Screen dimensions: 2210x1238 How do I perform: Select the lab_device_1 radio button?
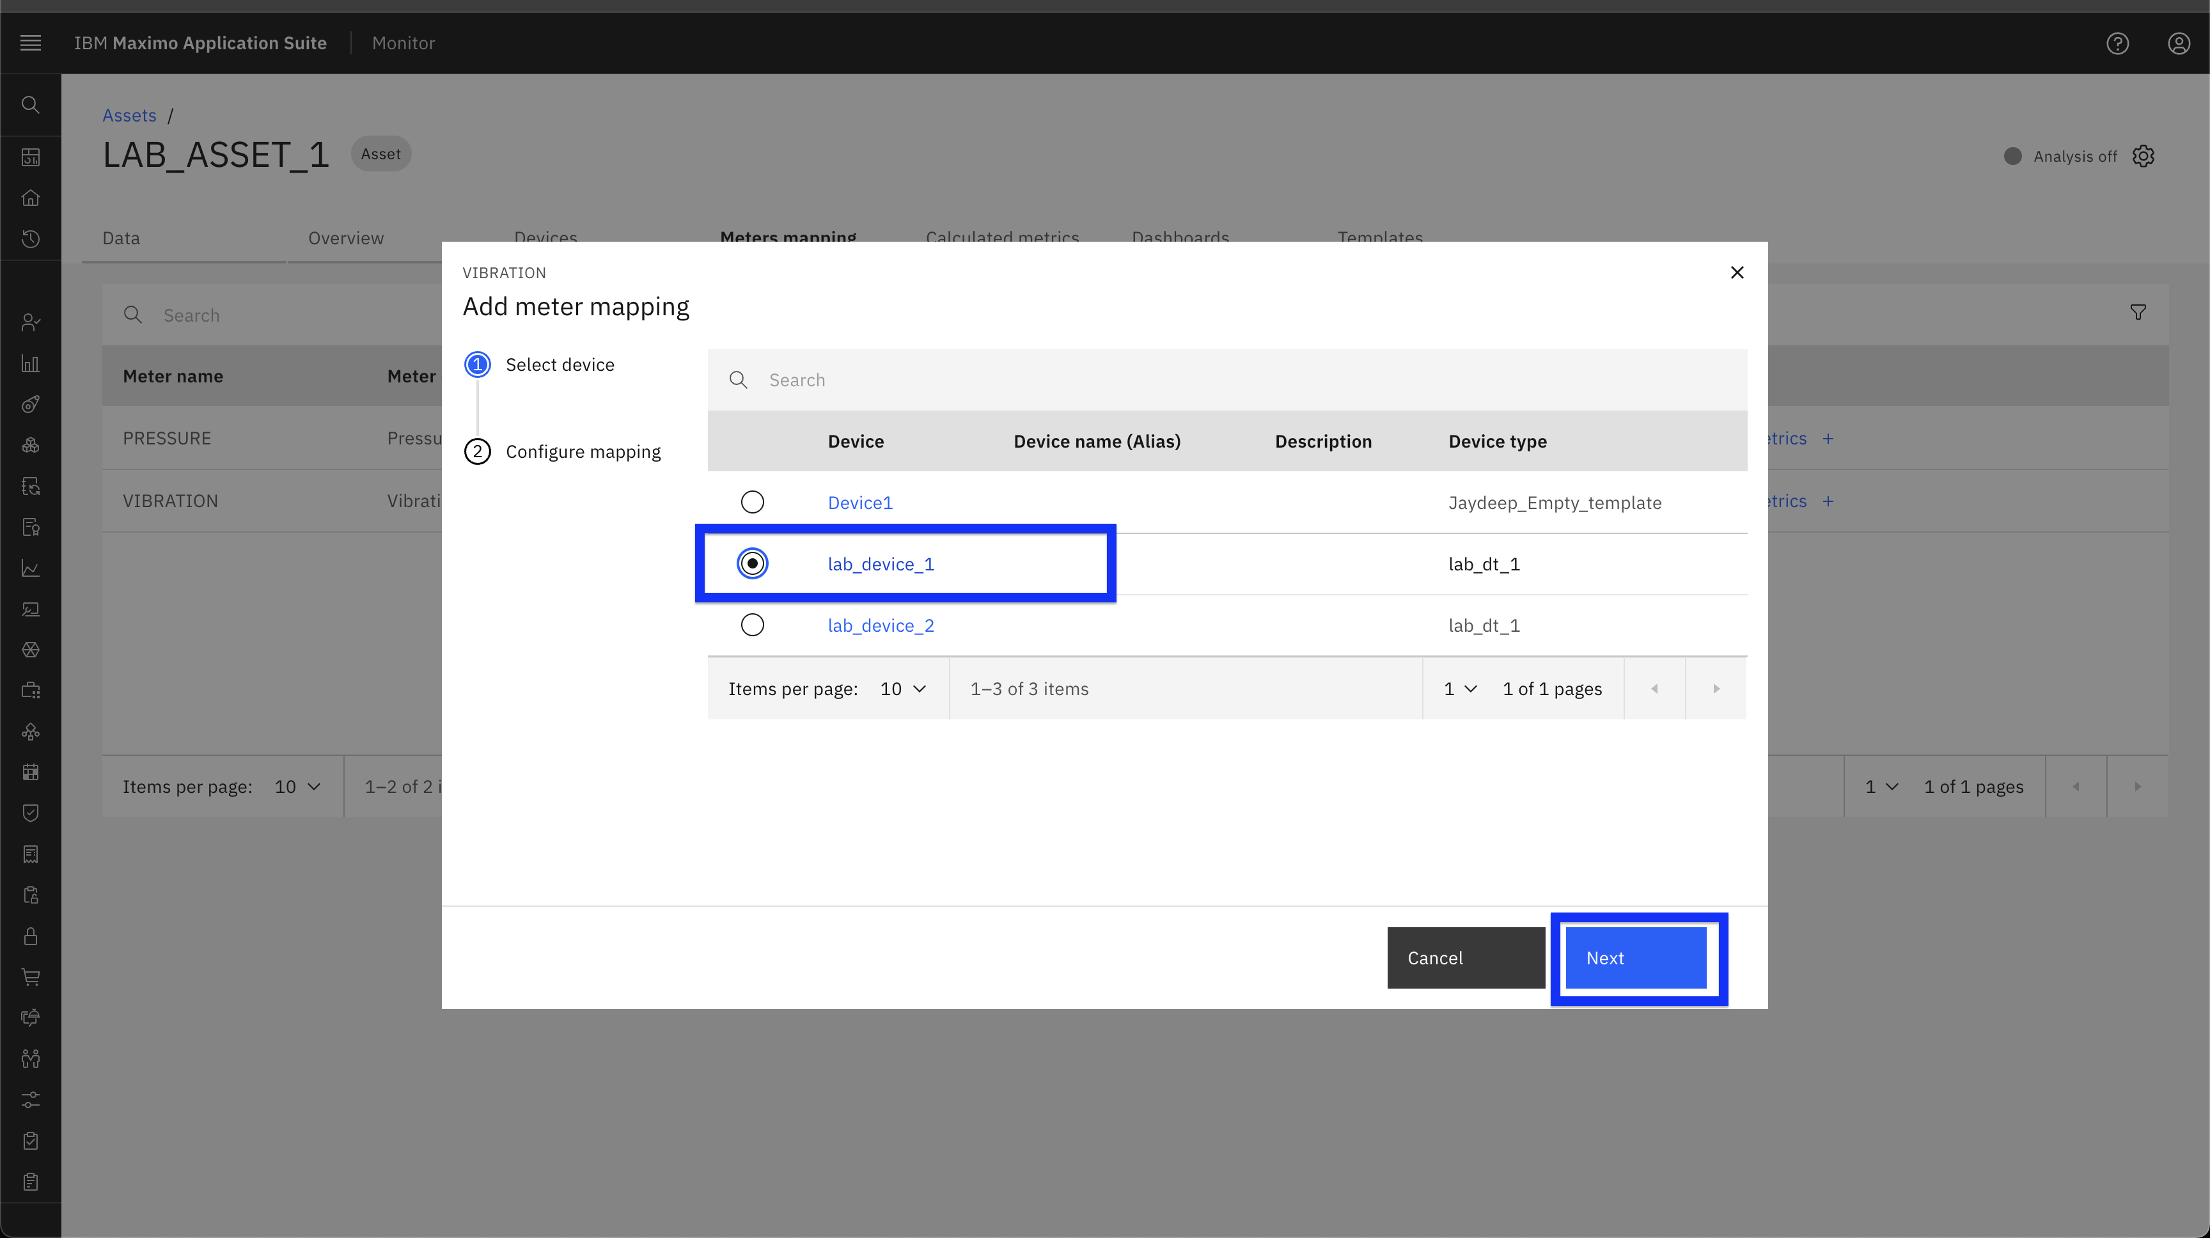(x=753, y=563)
